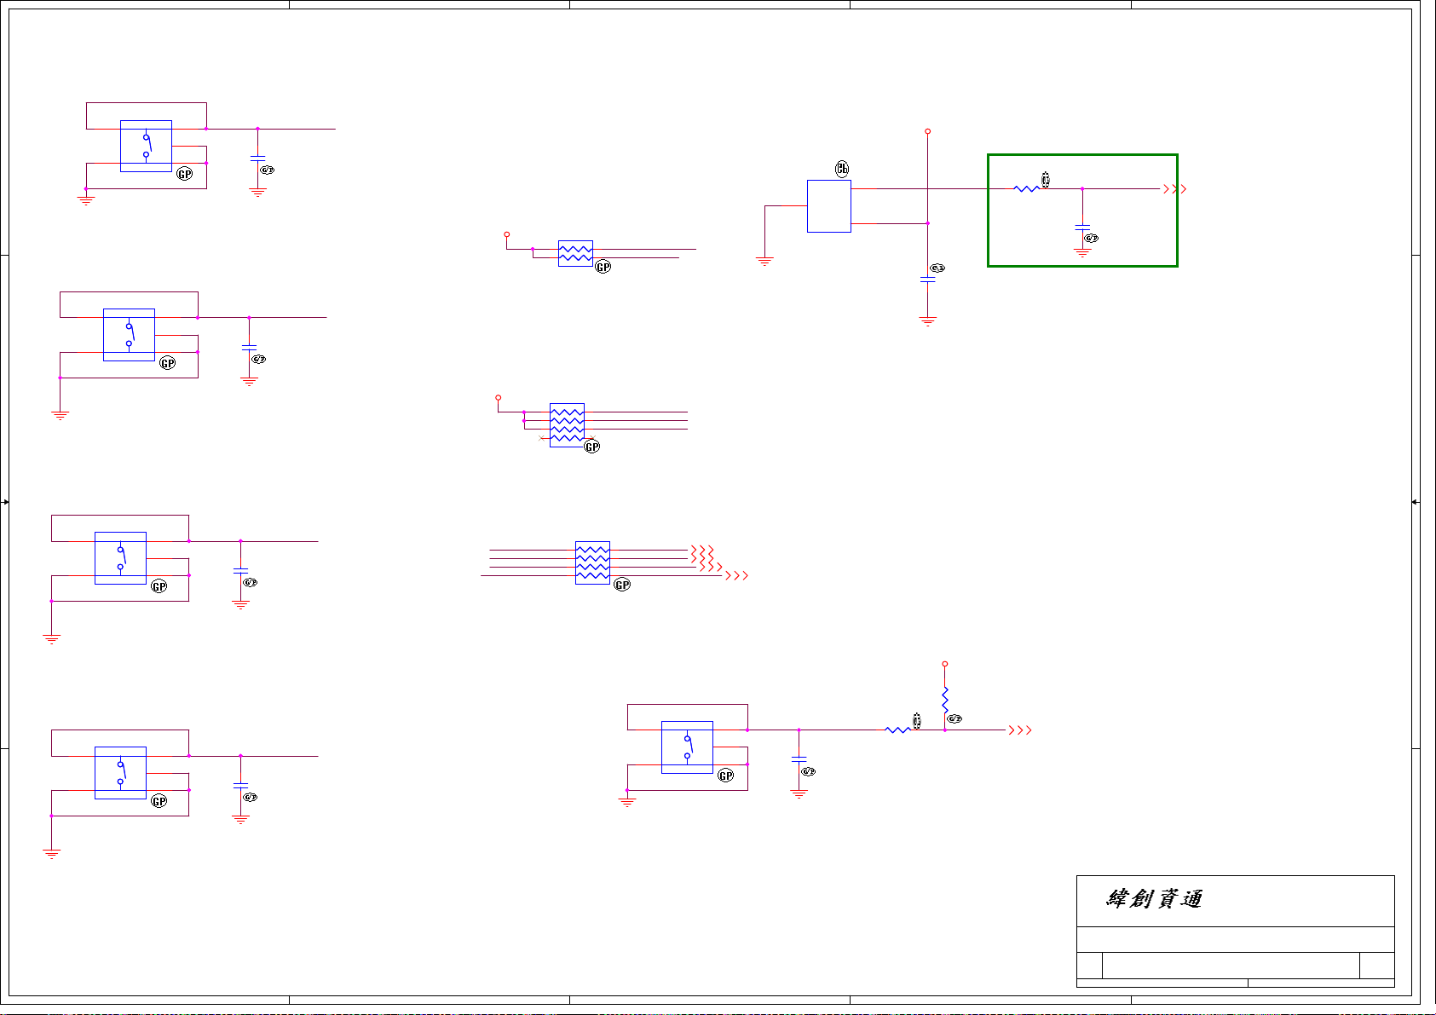1436x1015 pixels.
Task: Click the off-page arrows after the pull-up resistor
Action: coord(1020,730)
